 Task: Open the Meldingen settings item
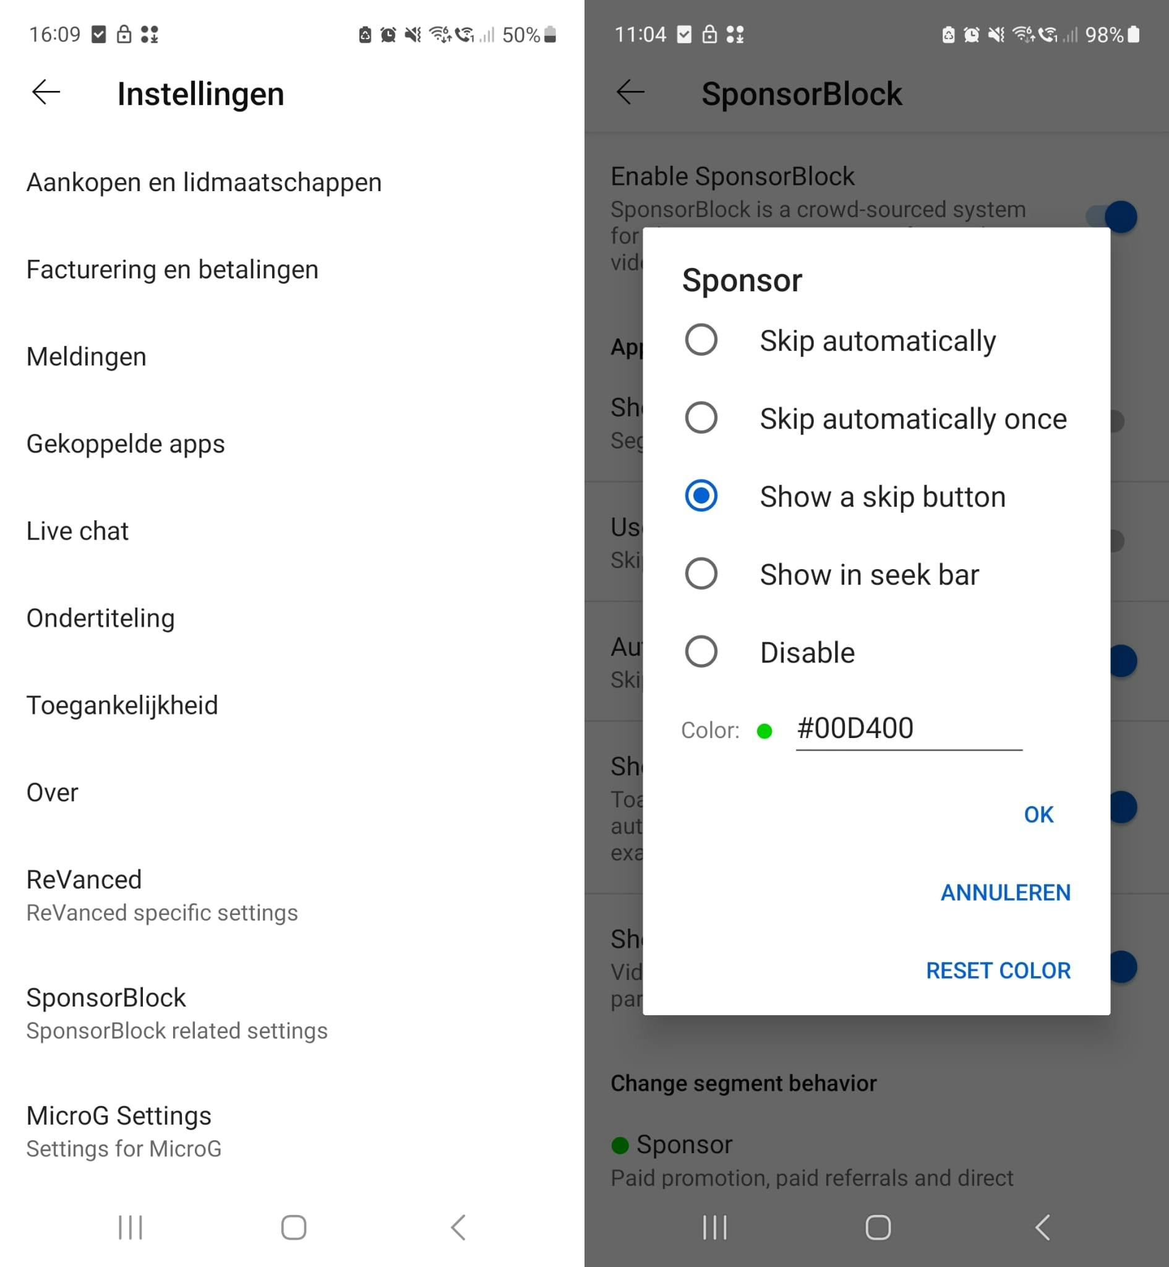point(87,357)
